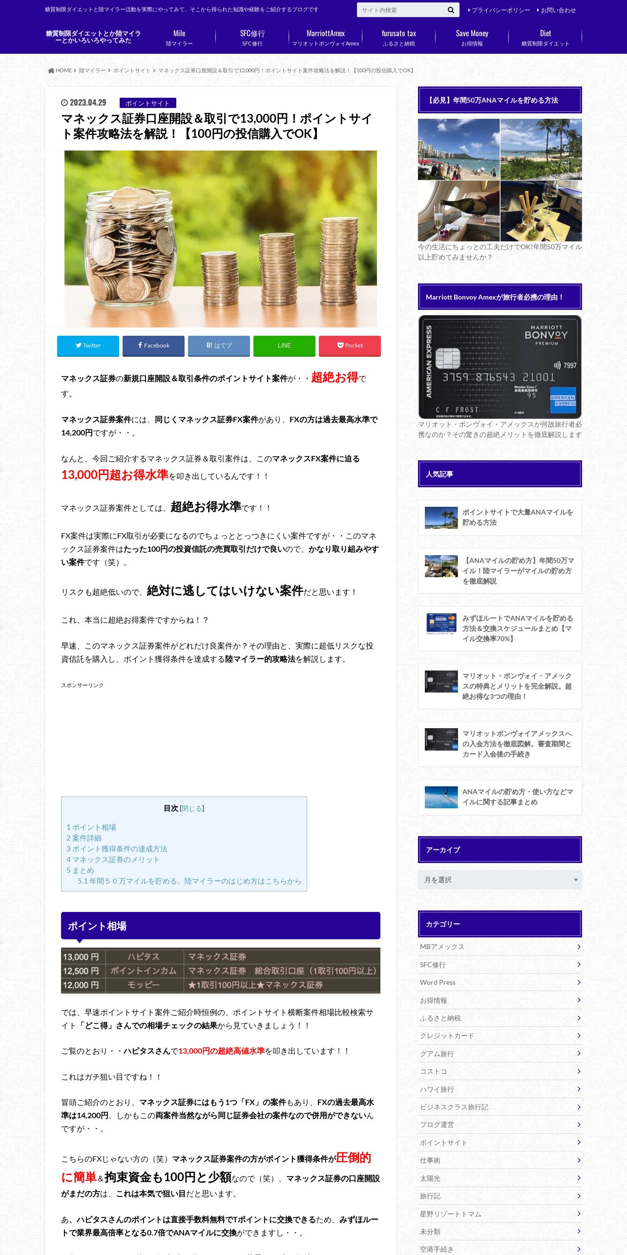Screen dimensions: 627x1255
Task: Click chevron on ビジネスクラス旅行記 category
Action: [x=579, y=1107]
